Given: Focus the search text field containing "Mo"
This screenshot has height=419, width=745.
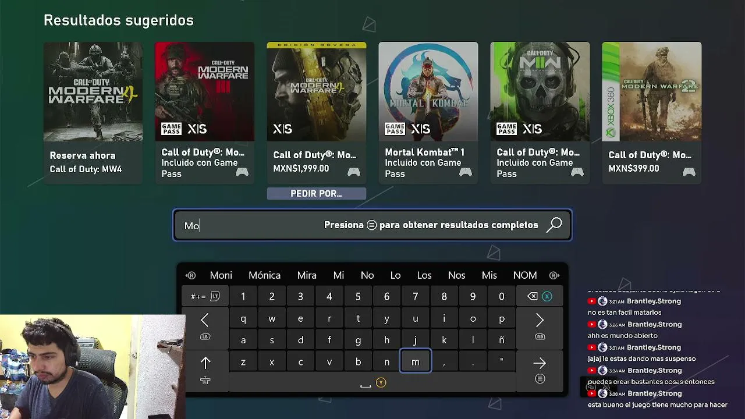Looking at the screenshot, I should [x=372, y=225].
